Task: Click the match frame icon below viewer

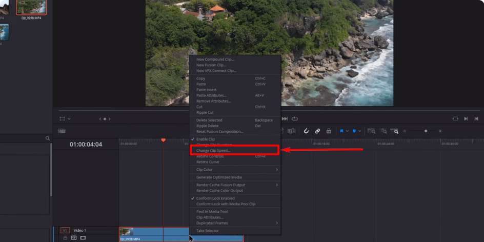Action: point(455,119)
